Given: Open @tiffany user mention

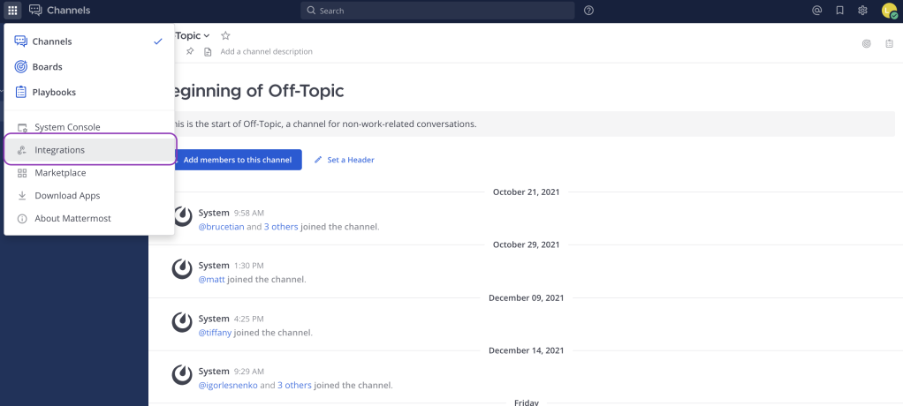Looking at the screenshot, I should (x=215, y=333).
